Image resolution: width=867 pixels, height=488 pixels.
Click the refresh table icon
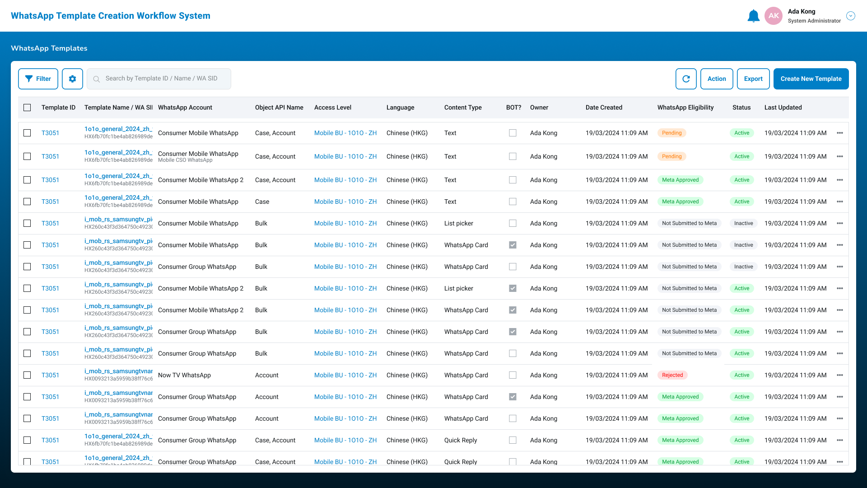click(x=686, y=79)
